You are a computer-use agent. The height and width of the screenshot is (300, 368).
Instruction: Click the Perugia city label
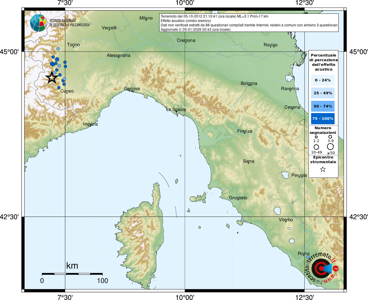pyautogui.click(x=299, y=175)
